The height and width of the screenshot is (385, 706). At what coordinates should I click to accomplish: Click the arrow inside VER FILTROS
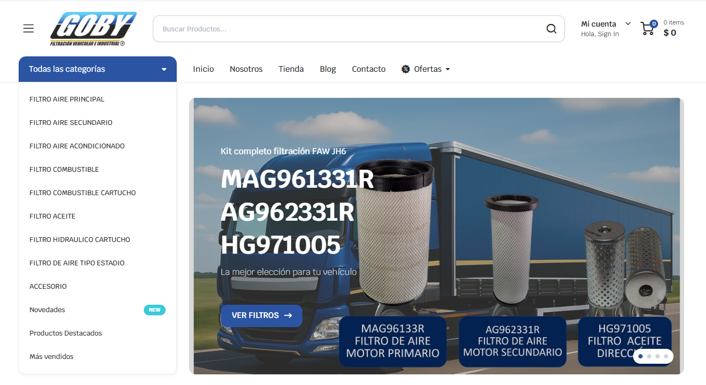[x=288, y=315]
